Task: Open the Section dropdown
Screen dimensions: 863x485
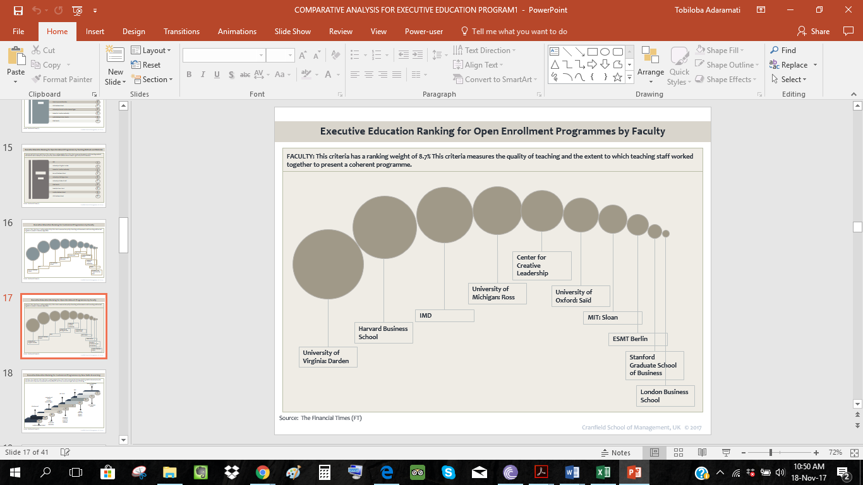Action: (x=152, y=80)
